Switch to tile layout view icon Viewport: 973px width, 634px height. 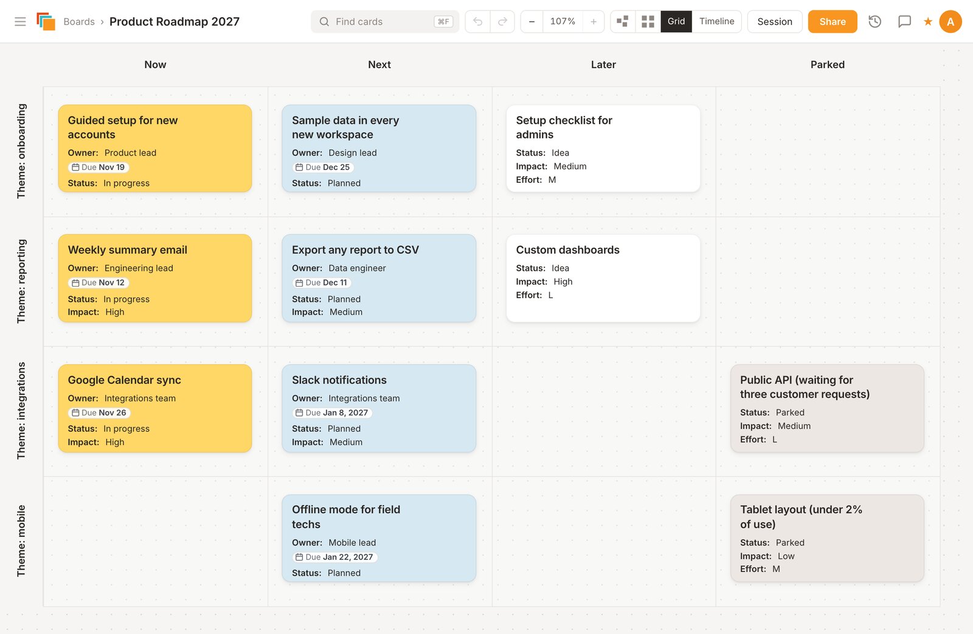coord(648,21)
